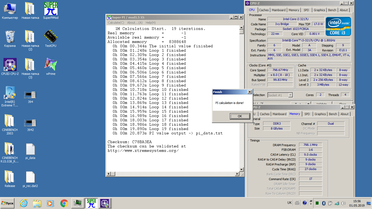This screenshot has height=209, width=372.
Task: Open Bench tab in upper CPU-Z
Action: point(332,10)
